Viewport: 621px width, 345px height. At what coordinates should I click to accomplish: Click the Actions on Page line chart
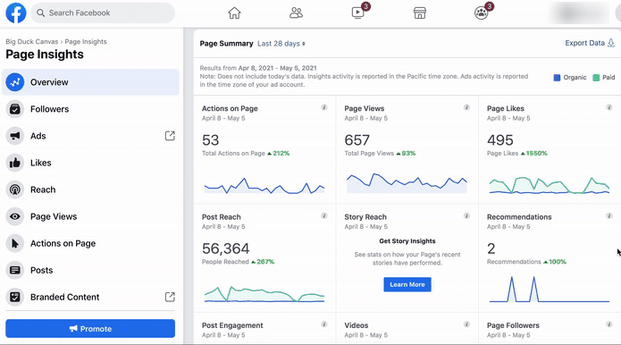click(264, 185)
